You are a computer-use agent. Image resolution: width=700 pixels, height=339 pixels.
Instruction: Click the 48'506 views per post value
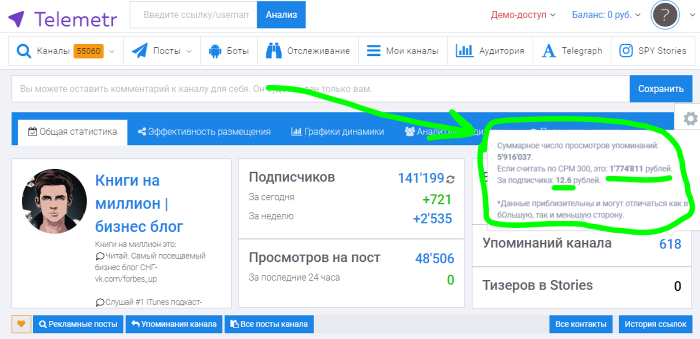coord(434,258)
